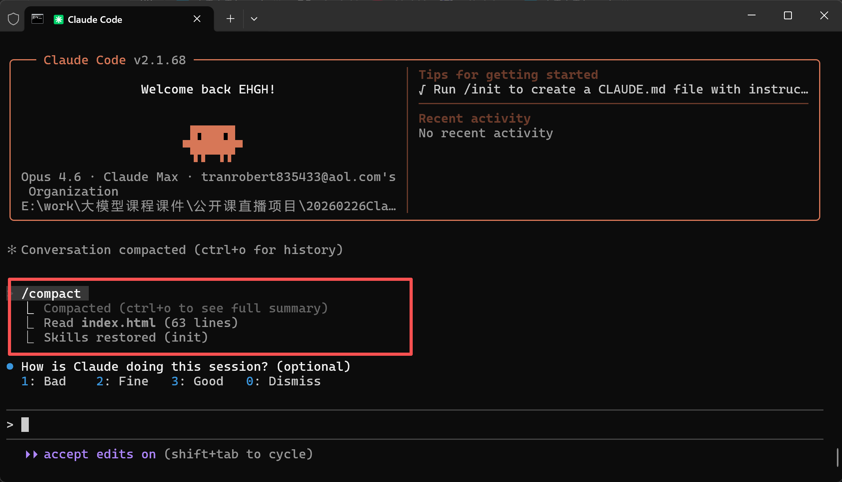This screenshot has height=482, width=842.
Task: Click the '(shift+tab to cycle)' hint
Action: pos(238,454)
